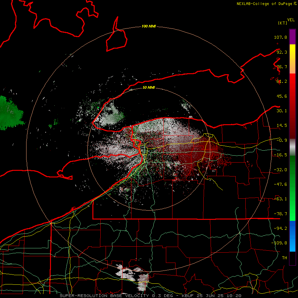Click the 76.7 velocity scale value
298x298 pixels.
click(x=282, y=67)
